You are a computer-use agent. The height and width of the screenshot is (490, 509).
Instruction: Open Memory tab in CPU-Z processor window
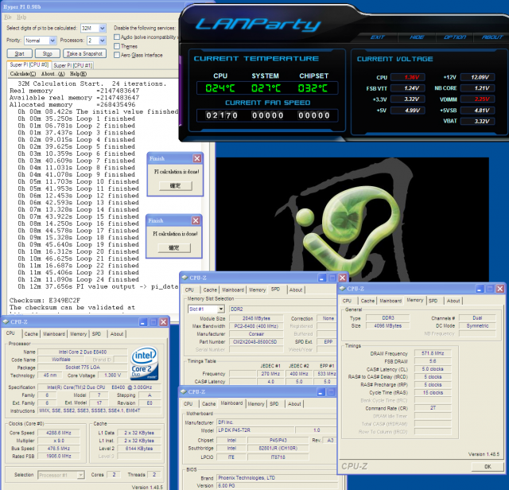pyautogui.click(x=78, y=334)
